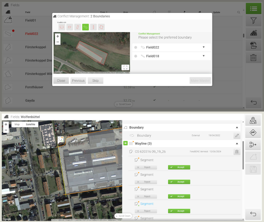The height and width of the screenshot is (222, 264).
Task: Switch to Map view tab
Action: click(17, 124)
